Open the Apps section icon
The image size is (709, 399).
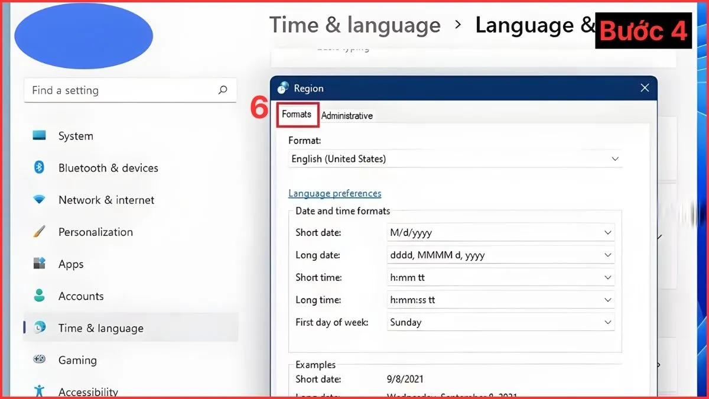coord(39,264)
